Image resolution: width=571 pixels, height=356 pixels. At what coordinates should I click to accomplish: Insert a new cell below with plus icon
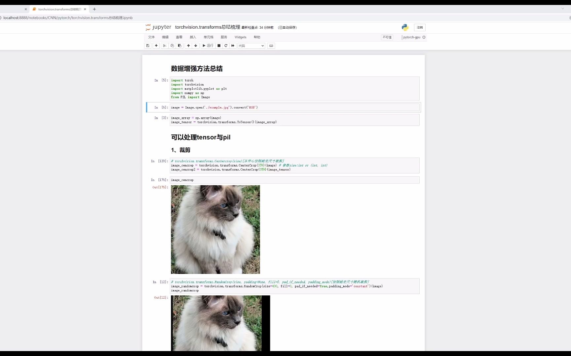coord(156,46)
